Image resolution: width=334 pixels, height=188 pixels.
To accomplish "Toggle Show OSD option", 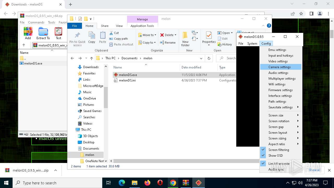I will pyautogui.click(x=281, y=156).
